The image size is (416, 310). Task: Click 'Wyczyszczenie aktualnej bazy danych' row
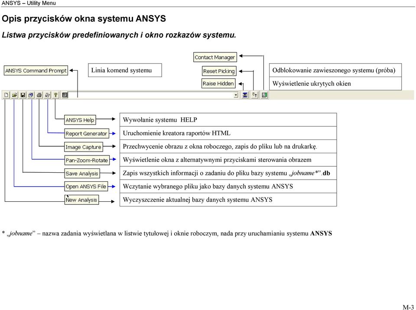click(x=228, y=200)
